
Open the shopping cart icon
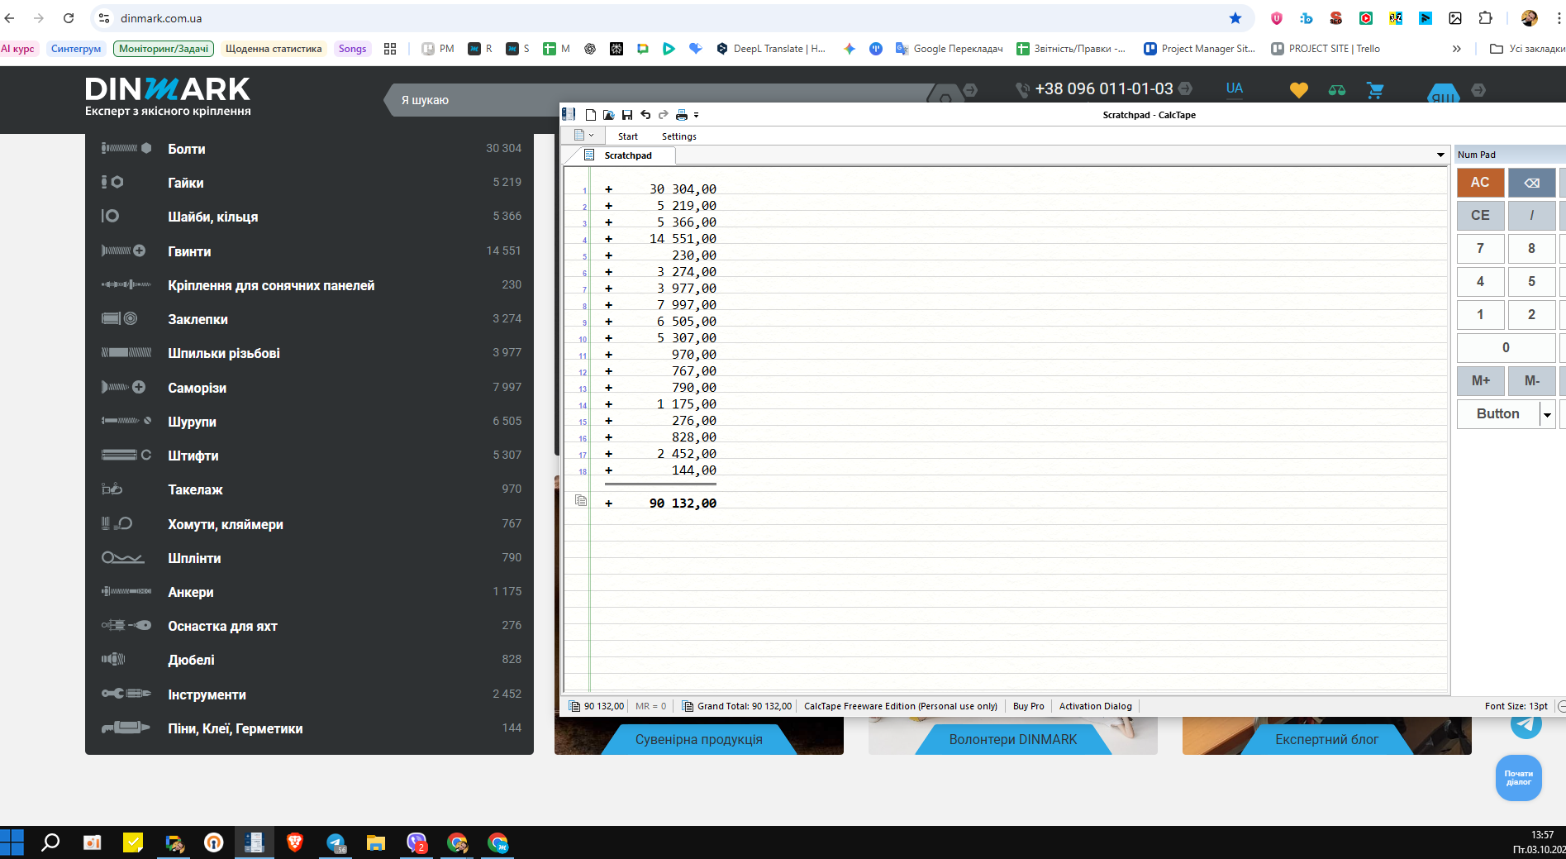click(x=1375, y=90)
